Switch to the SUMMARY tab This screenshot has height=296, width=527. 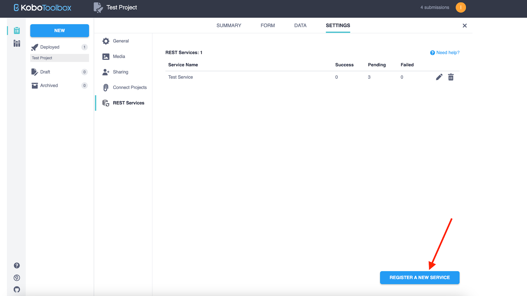click(229, 25)
